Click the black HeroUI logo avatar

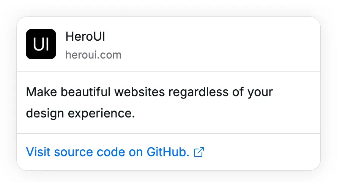click(41, 44)
